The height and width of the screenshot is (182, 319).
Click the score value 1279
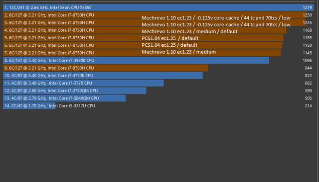pos(307,7)
